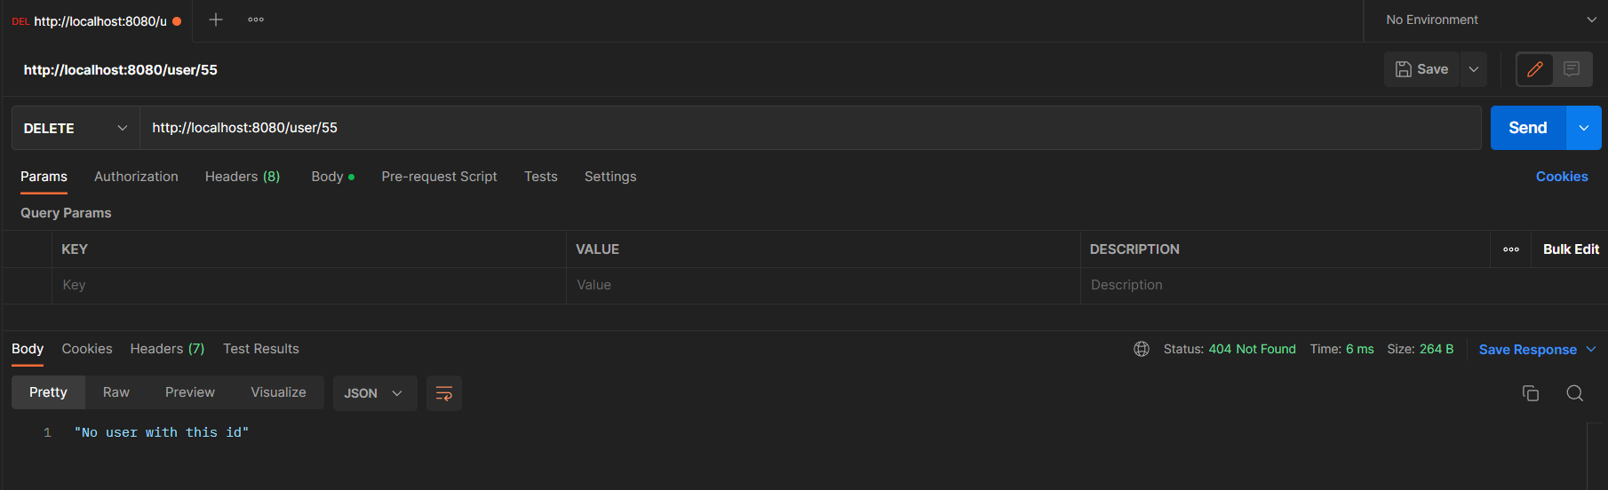Switch to edit mode with pencil icon

(x=1534, y=69)
